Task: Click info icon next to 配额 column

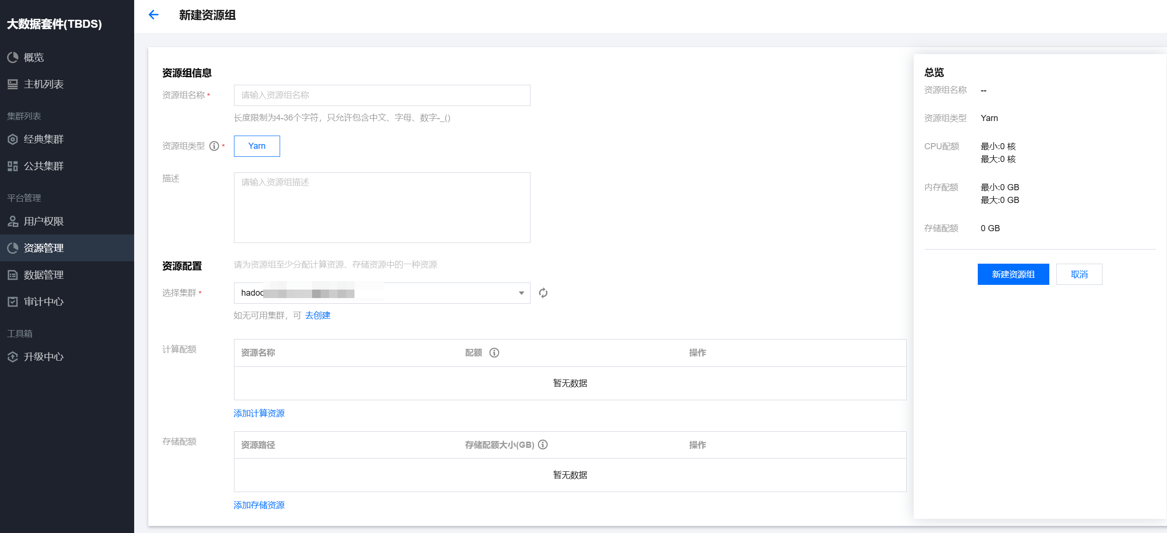Action: tap(494, 353)
